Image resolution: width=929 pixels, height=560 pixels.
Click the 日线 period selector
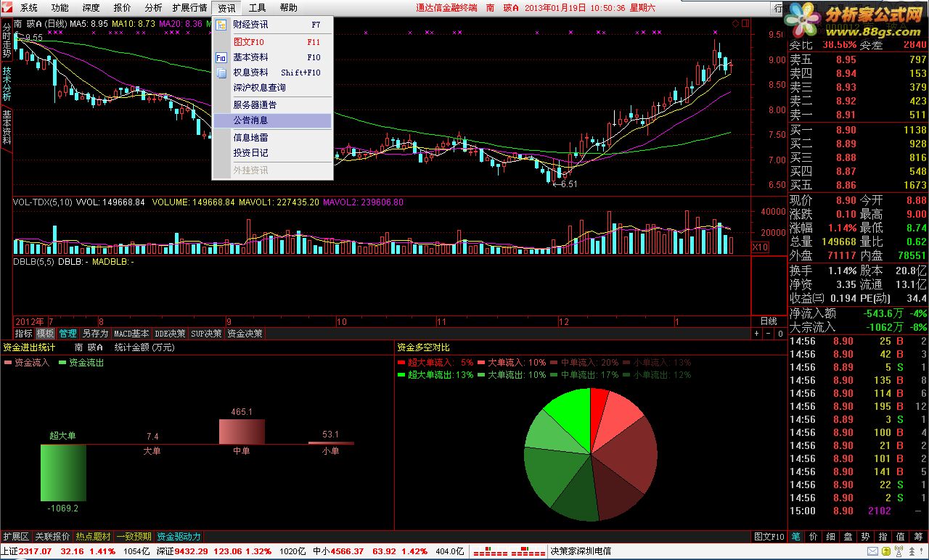[x=768, y=321]
